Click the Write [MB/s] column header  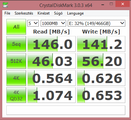click(x=101, y=32)
